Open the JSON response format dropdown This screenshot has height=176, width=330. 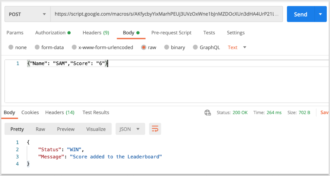(130, 129)
